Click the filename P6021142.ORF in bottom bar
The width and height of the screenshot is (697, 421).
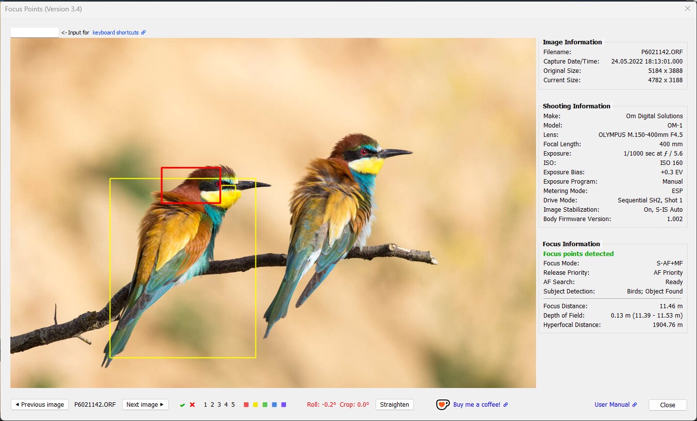95,405
